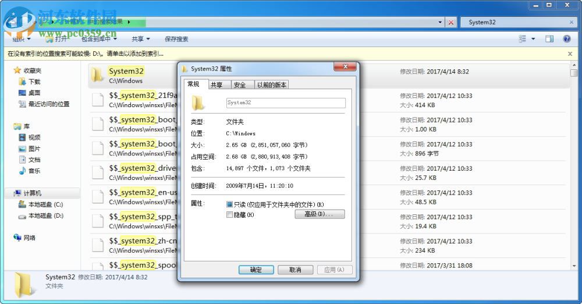582x304 pixels.
Task: Select Computer in the navigation pane
Action: point(27,193)
